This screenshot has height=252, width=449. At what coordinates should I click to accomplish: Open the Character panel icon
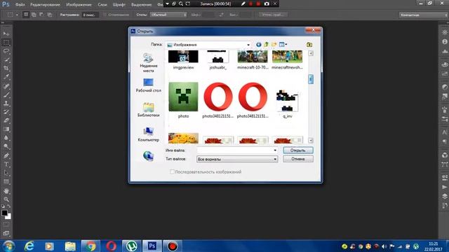(444, 132)
